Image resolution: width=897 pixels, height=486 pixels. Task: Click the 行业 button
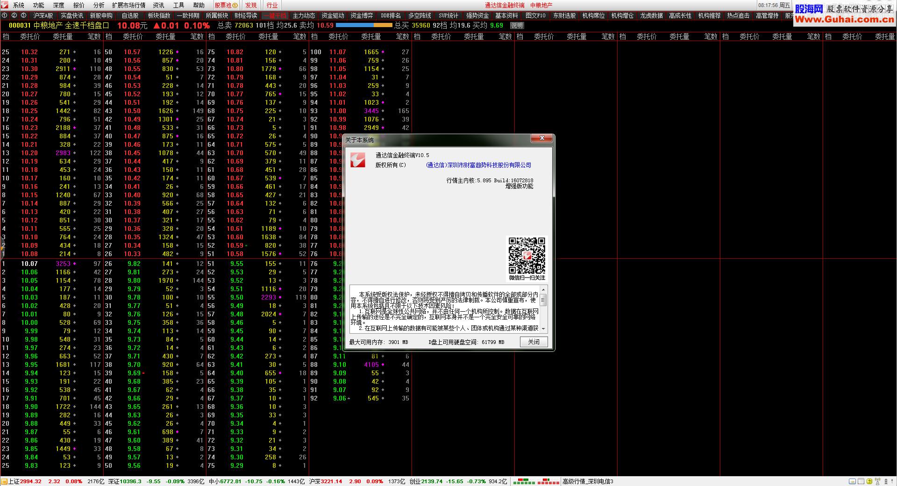(x=272, y=5)
